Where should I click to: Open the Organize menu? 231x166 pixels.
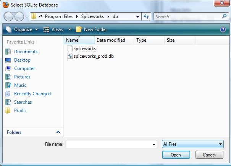[22, 29]
